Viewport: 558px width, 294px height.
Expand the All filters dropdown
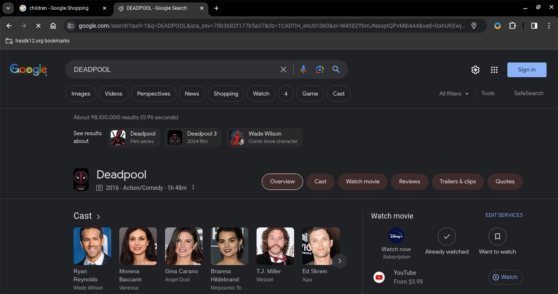point(453,94)
